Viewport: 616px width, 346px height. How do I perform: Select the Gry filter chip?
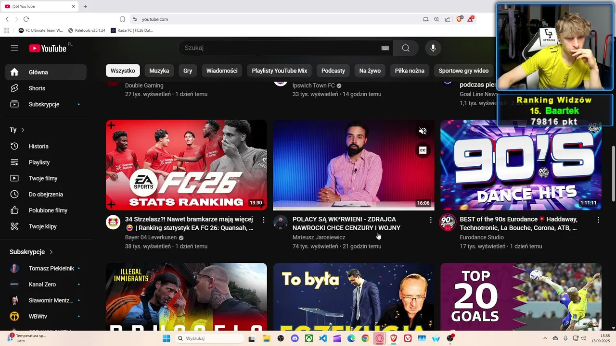coord(188,71)
